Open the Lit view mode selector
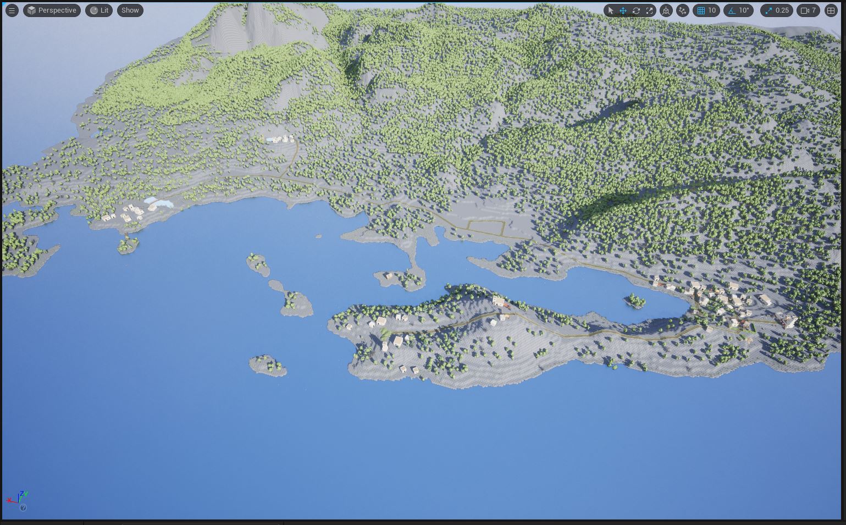 click(x=99, y=10)
